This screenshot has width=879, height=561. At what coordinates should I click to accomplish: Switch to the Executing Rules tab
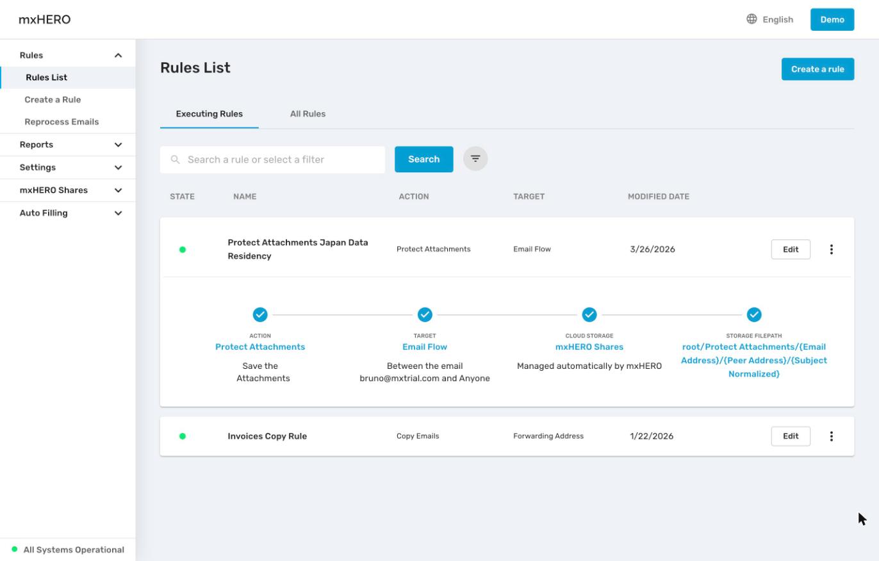pos(209,114)
